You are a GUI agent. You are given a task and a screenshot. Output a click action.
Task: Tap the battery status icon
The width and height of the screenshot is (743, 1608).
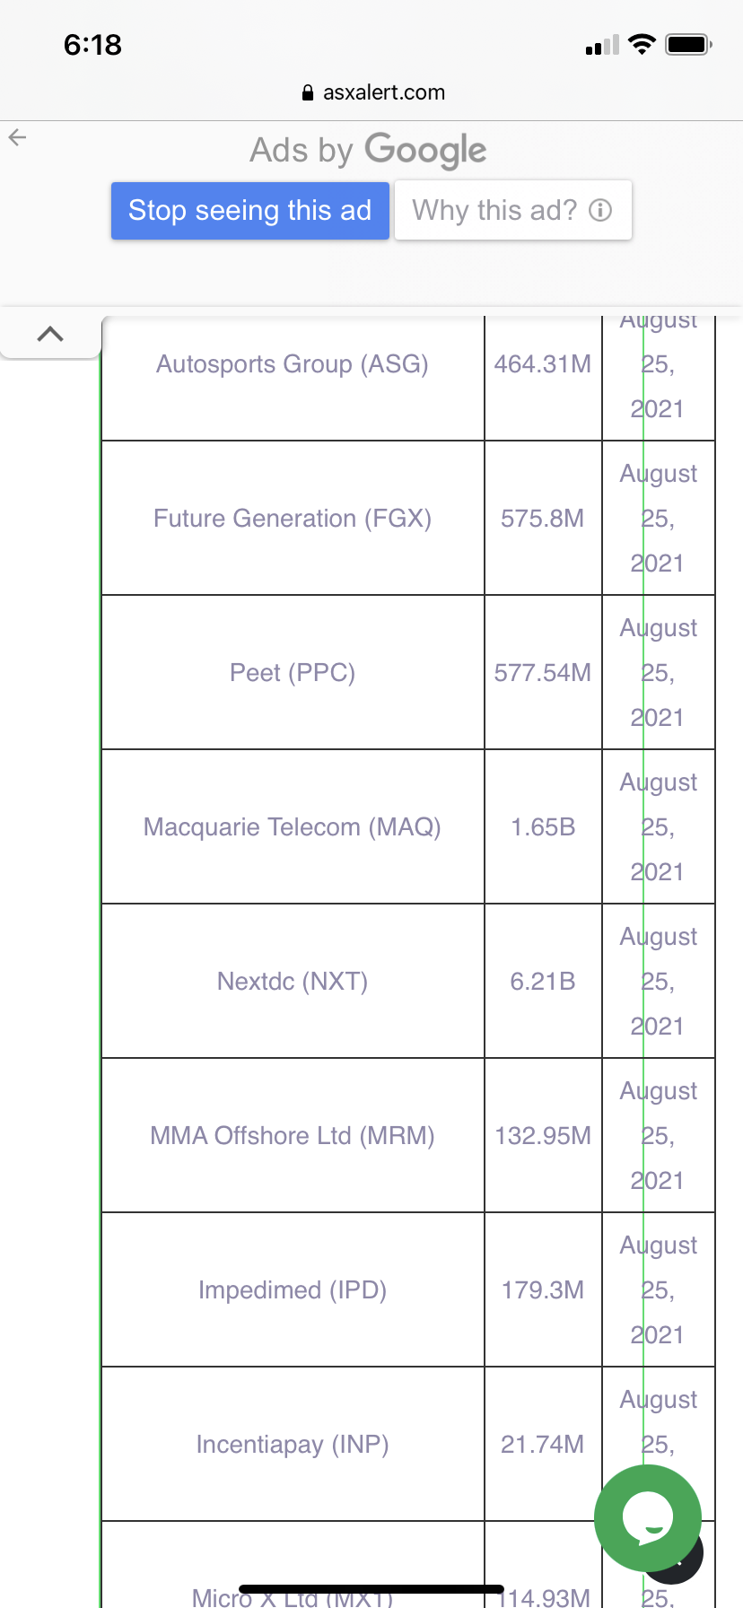688,44
